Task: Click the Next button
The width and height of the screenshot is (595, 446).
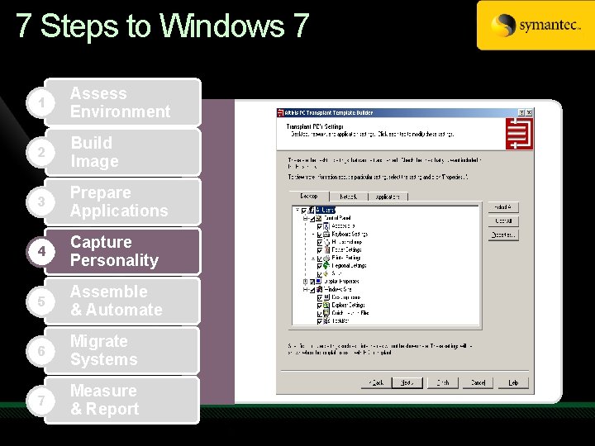Action: (407, 382)
